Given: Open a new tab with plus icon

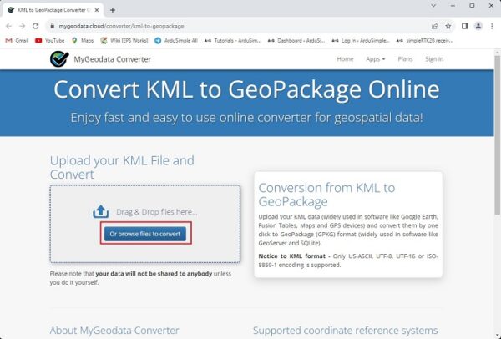Looking at the screenshot, I should [x=113, y=10].
